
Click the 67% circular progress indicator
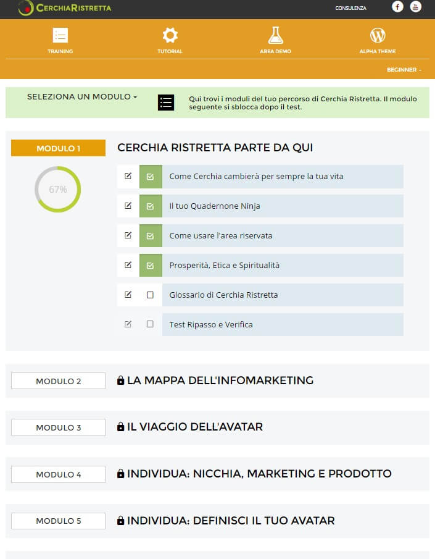pos(58,189)
